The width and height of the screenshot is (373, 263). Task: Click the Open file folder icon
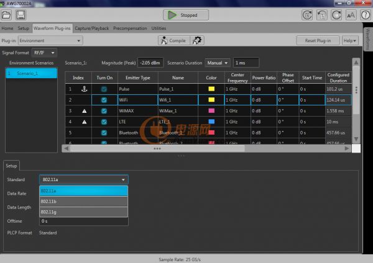click(6, 15)
